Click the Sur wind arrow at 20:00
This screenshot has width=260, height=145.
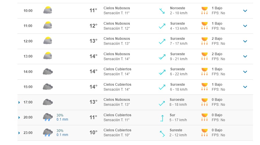click(162, 117)
